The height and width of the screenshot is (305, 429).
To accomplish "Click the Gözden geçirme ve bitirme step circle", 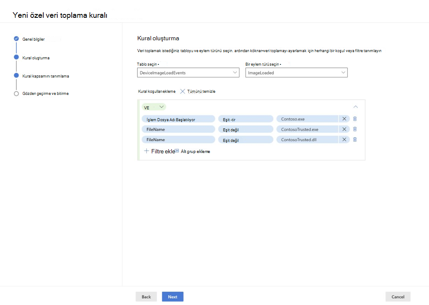I will [17, 94].
